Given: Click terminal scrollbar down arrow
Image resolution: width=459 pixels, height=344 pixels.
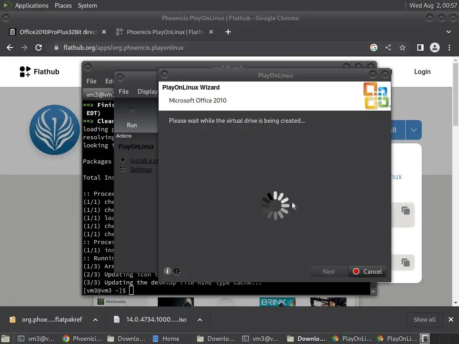Looking at the screenshot, I should [373, 292].
